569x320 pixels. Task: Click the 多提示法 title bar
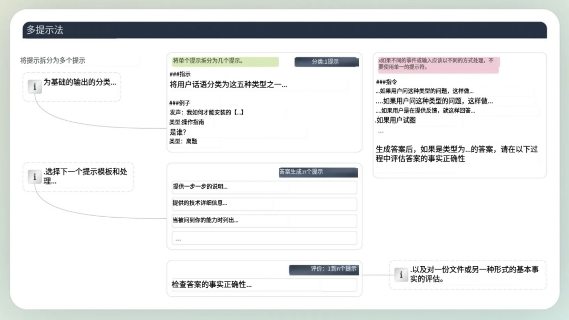point(284,30)
